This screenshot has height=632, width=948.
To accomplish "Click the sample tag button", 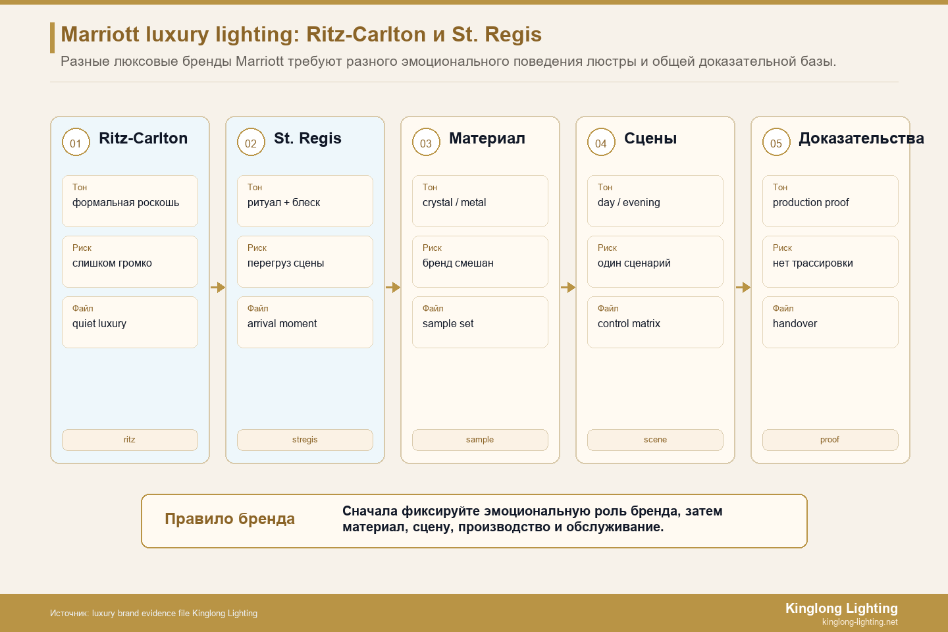I will pyautogui.click(x=480, y=440).
